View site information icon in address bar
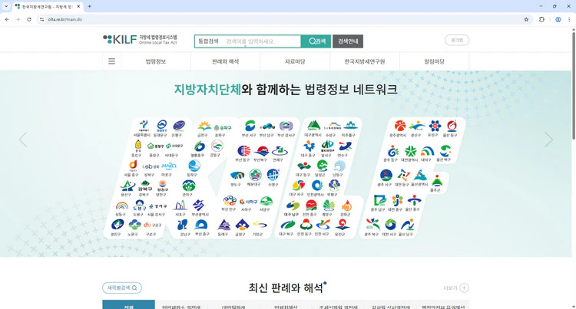The height and width of the screenshot is (309, 576). pyautogui.click(x=42, y=19)
